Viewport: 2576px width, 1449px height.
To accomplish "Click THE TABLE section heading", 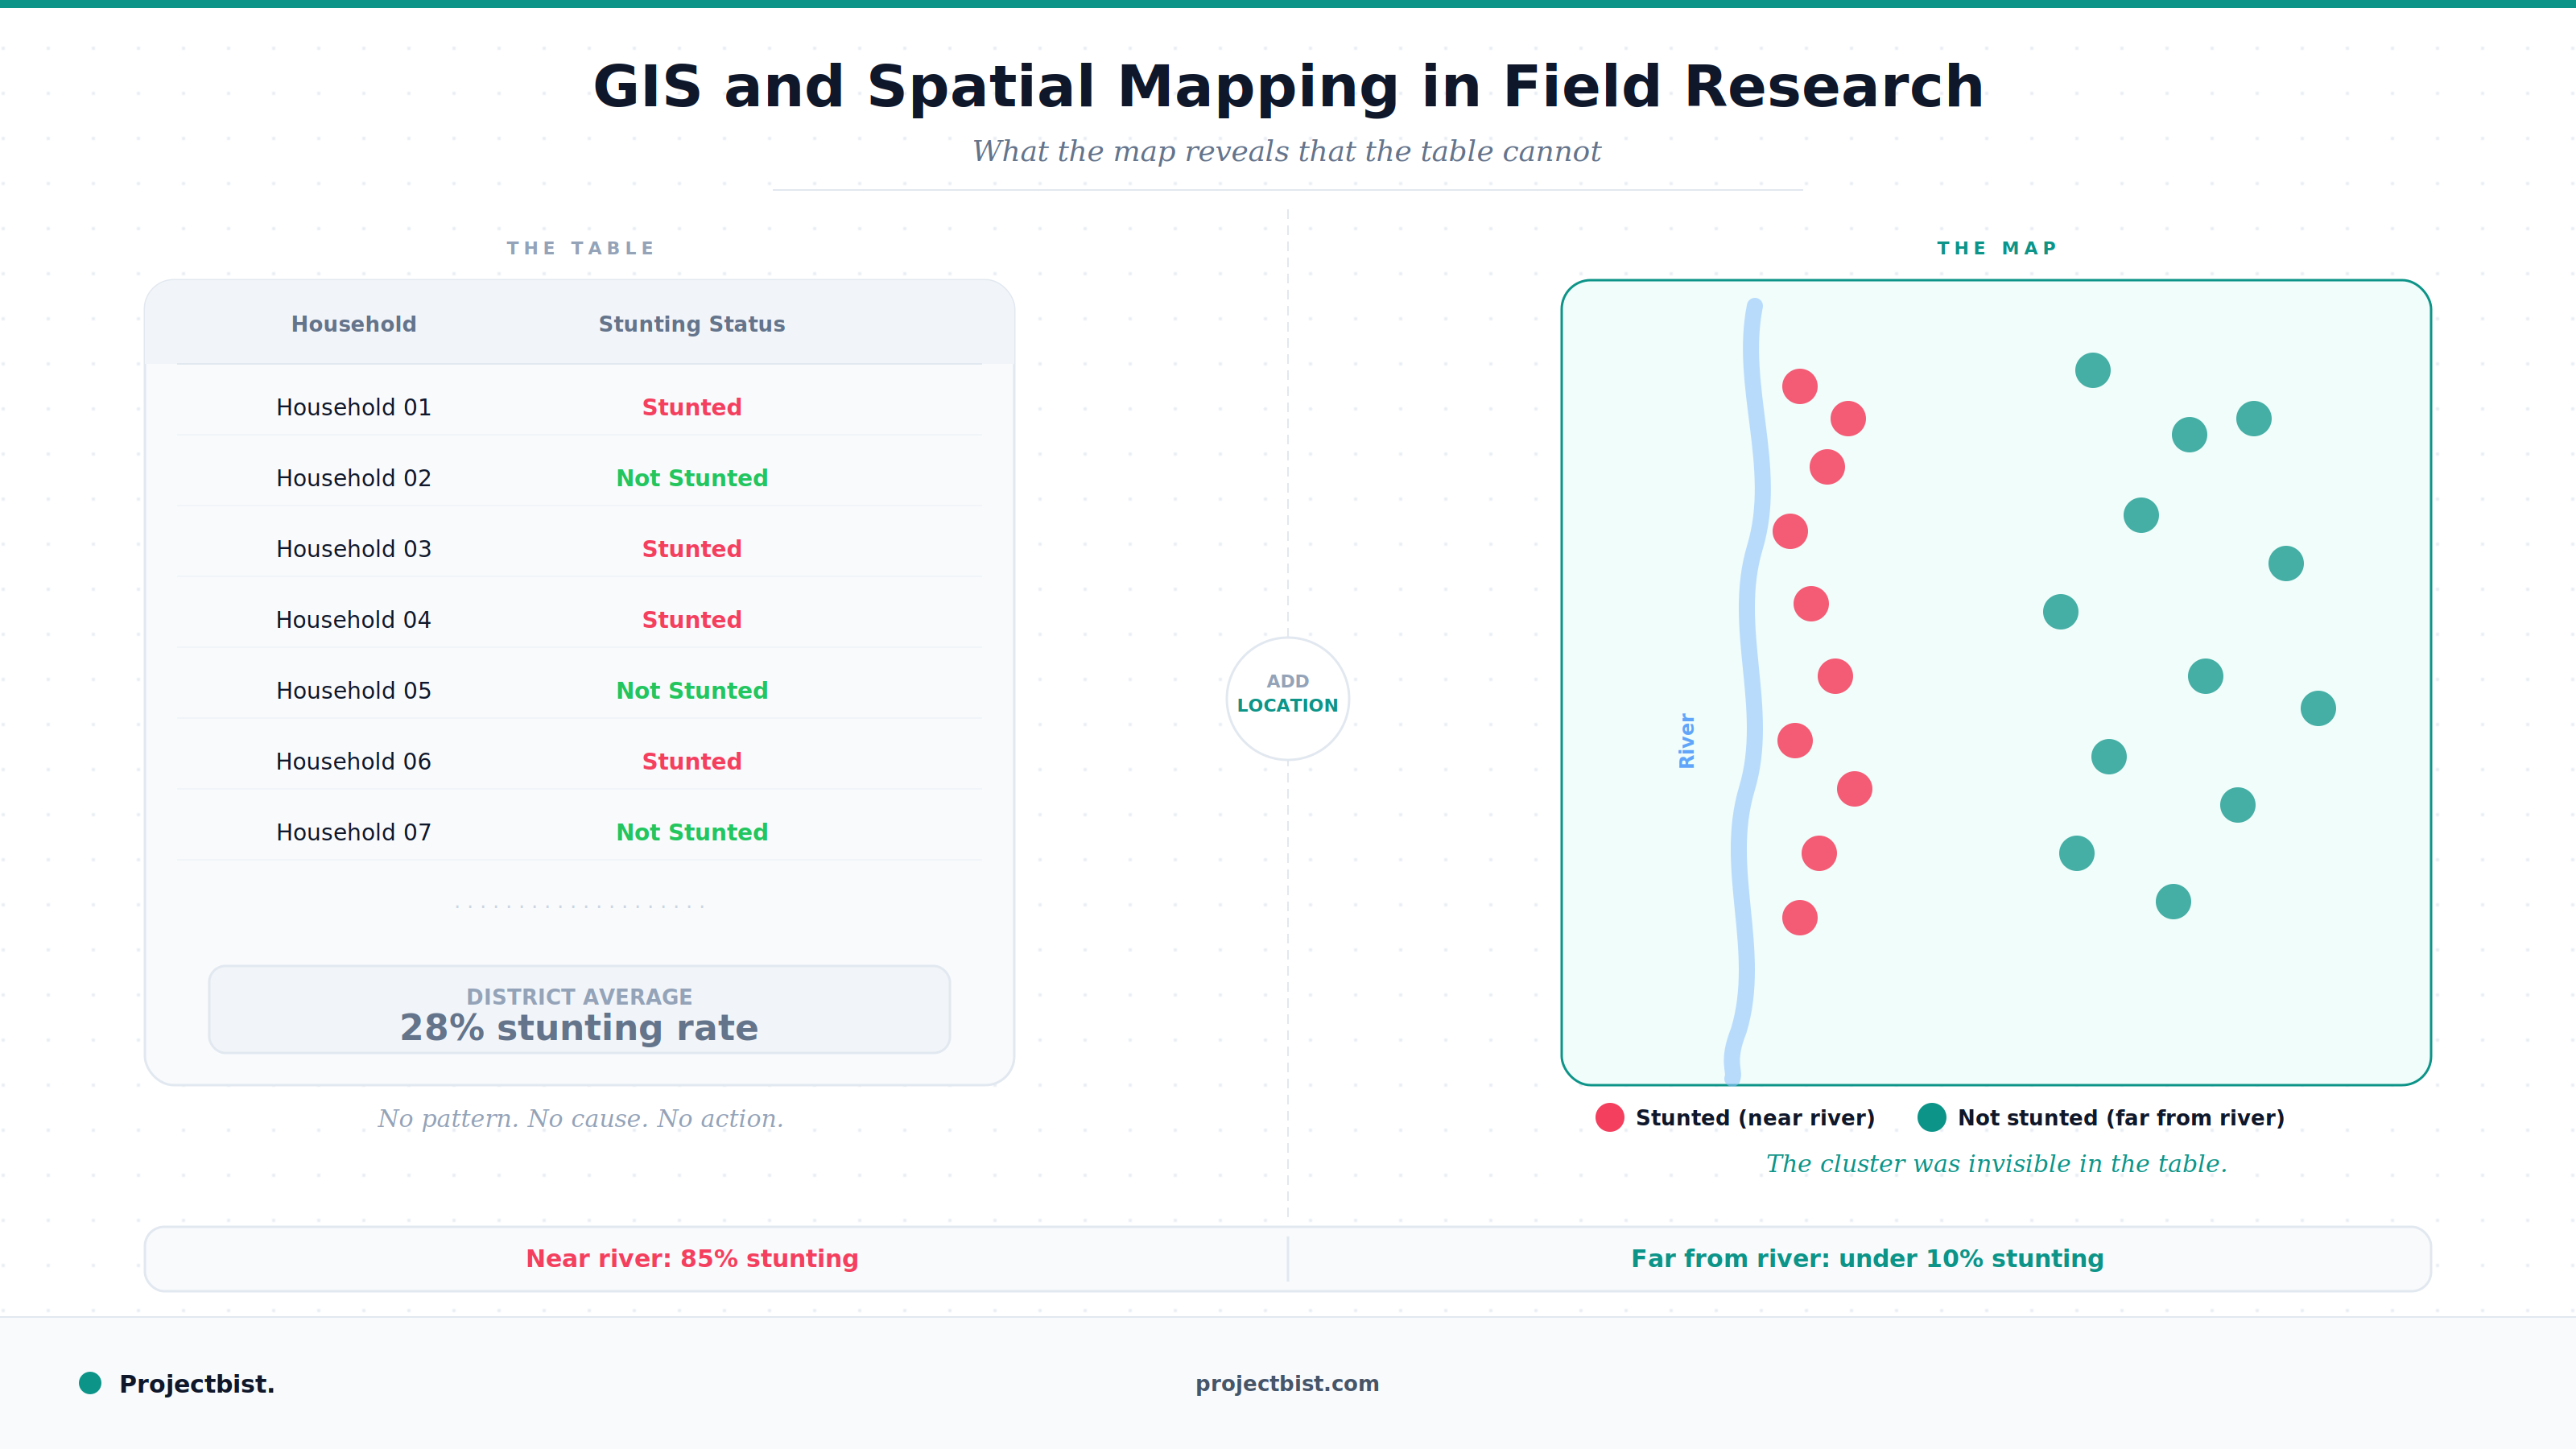I will [x=580, y=248].
